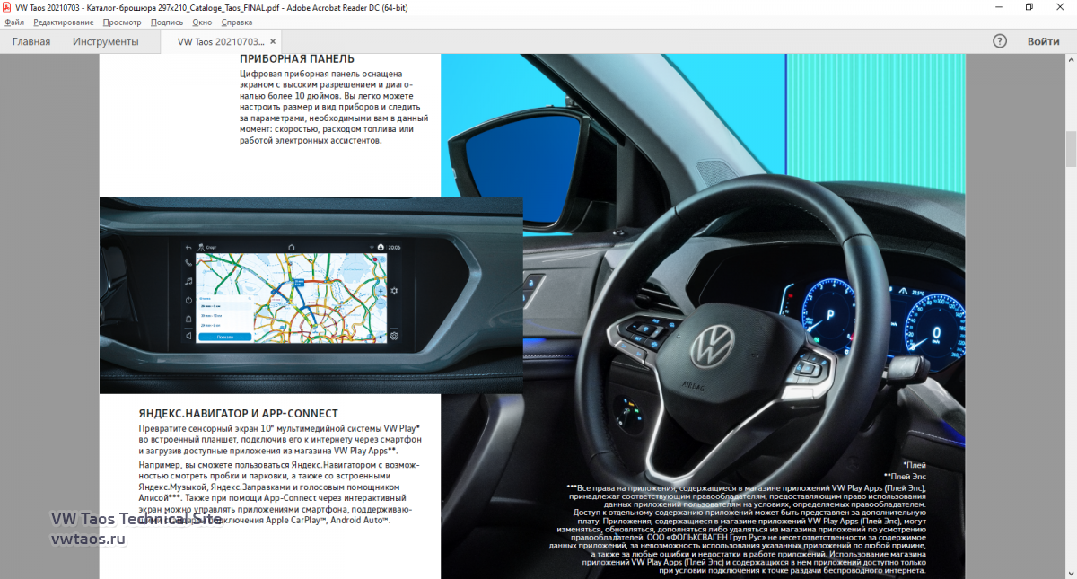1077x579 pixels.
Task: Tap the home icon atop the infotainment display
Action: tap(291, 247)
